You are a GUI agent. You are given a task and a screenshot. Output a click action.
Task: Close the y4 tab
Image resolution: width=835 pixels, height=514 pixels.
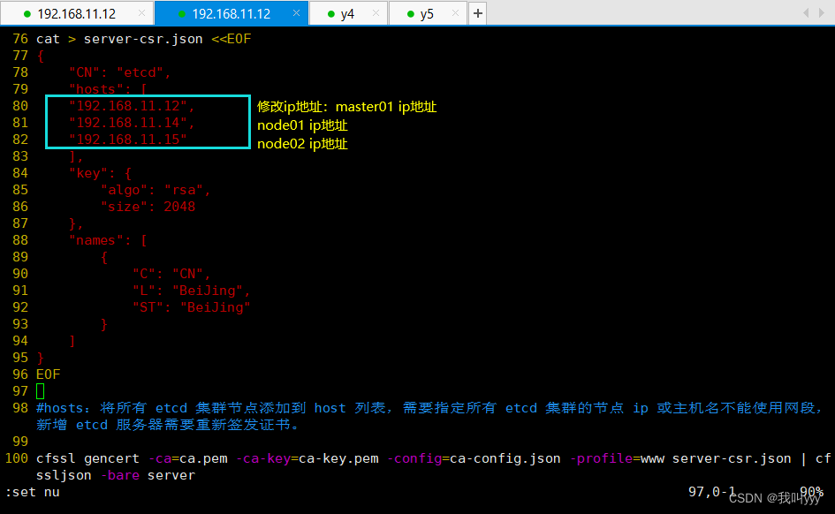tap(376, 12)
